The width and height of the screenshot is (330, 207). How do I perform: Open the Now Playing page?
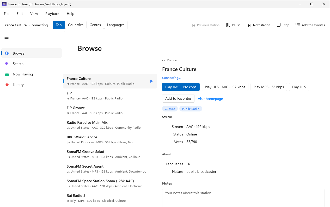32,74
